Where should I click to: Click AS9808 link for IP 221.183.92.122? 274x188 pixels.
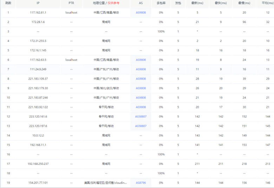[x=141, y=107]
